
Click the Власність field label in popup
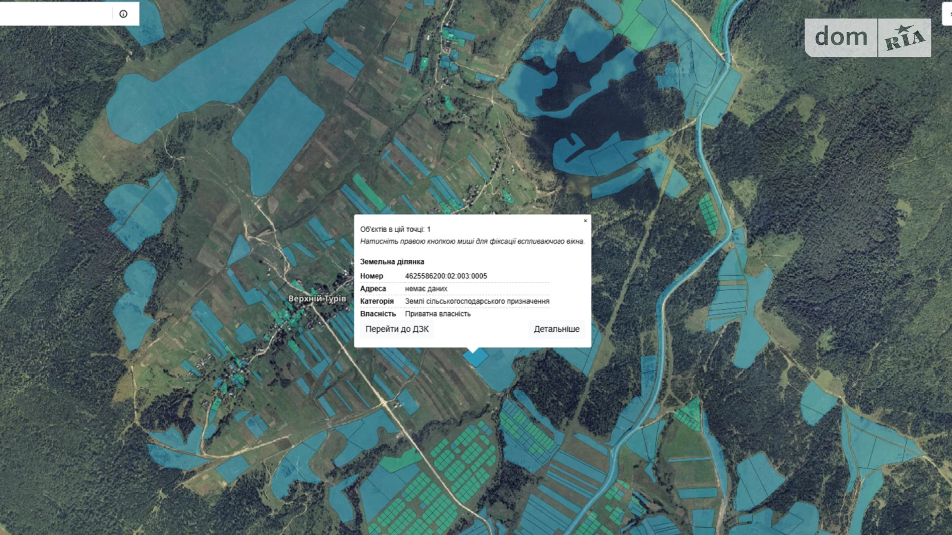[378, 314]
